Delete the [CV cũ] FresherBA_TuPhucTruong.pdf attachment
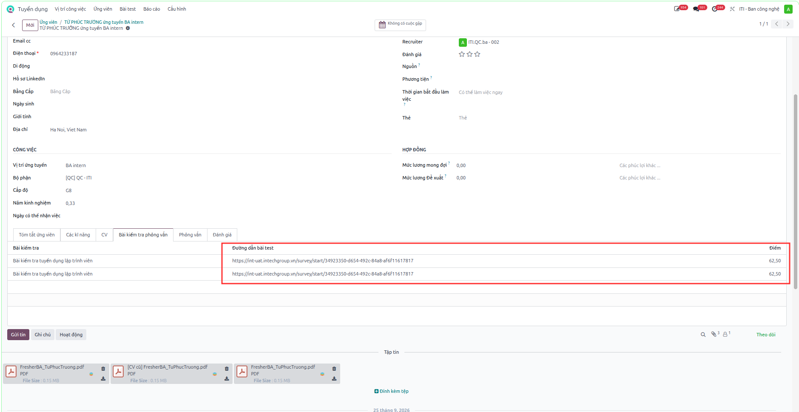Image resolution: width=799 pixels, height=412 pixels. (227, 369)
